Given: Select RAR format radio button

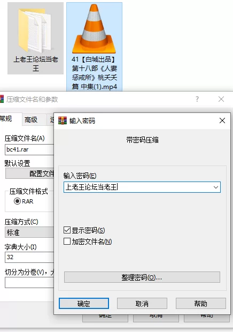Looking at the screenshot, I should [x=17, y=201].
